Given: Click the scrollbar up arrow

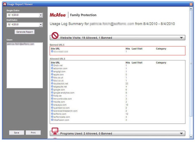Looking at the screenshot, I should point(191,9).
